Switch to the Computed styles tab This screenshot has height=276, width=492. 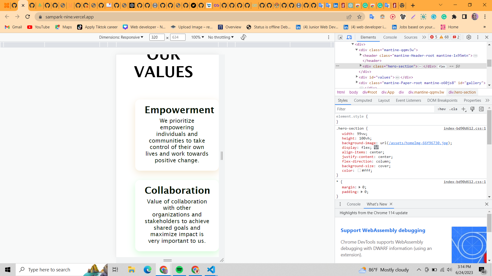[363, 100]
